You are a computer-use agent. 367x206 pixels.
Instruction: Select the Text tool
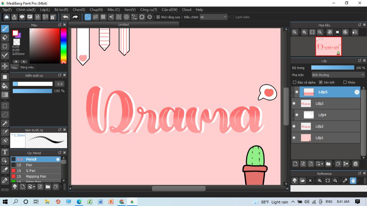(x=5, y=152)
